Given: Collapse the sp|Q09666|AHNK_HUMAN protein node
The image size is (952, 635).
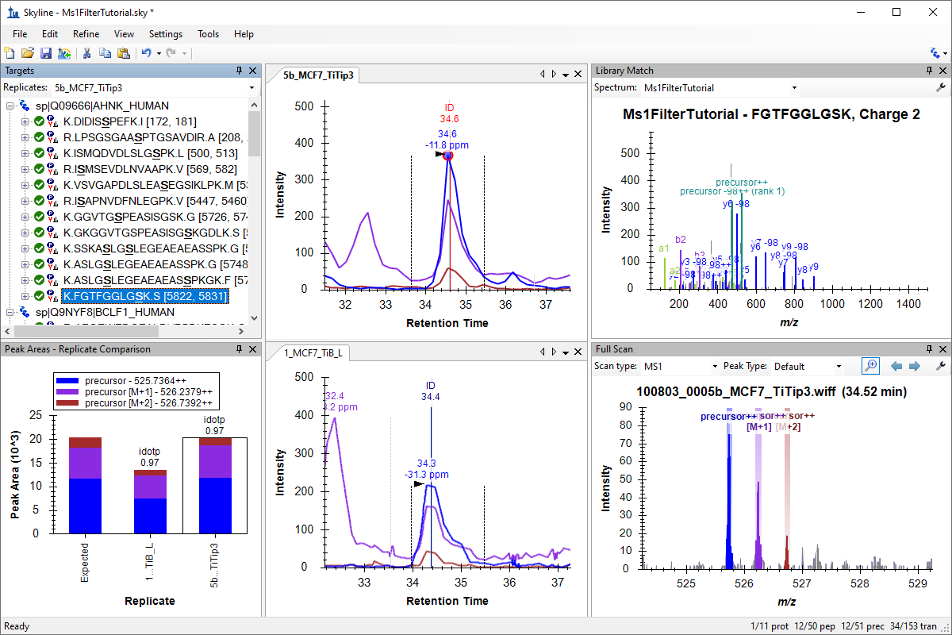Looking at the screenshot, I should 10,106.
